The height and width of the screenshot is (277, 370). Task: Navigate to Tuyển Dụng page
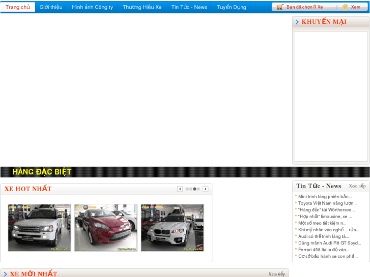[231, 7]
